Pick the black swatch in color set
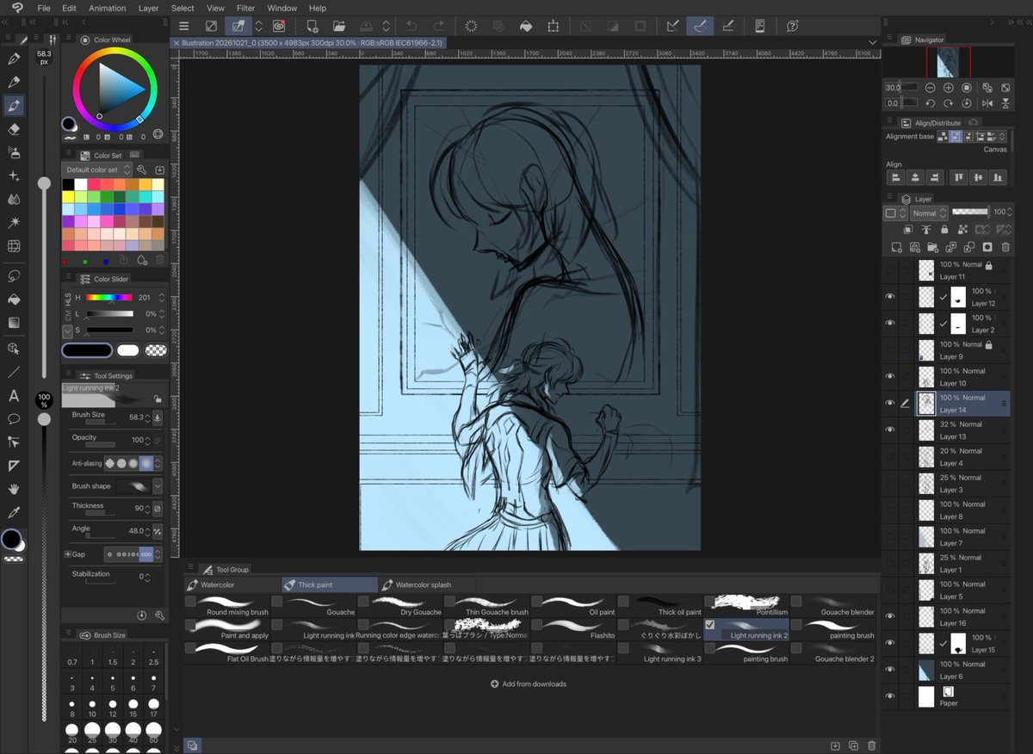The width and height of the screenshot is (1033, 754). [68, 184]
